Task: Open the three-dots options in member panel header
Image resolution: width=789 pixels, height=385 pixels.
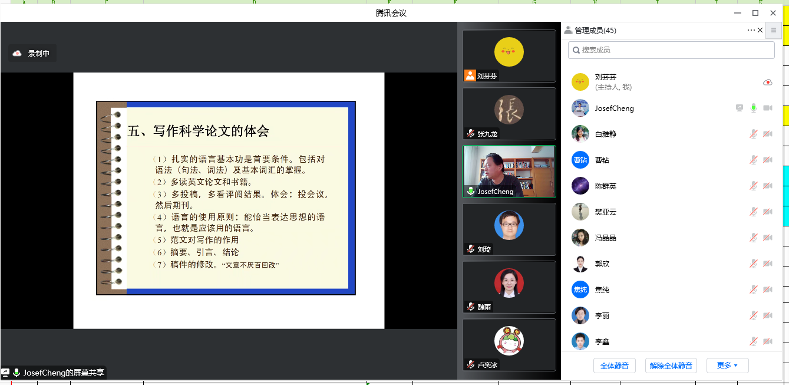Action: [x=751, y=30]
